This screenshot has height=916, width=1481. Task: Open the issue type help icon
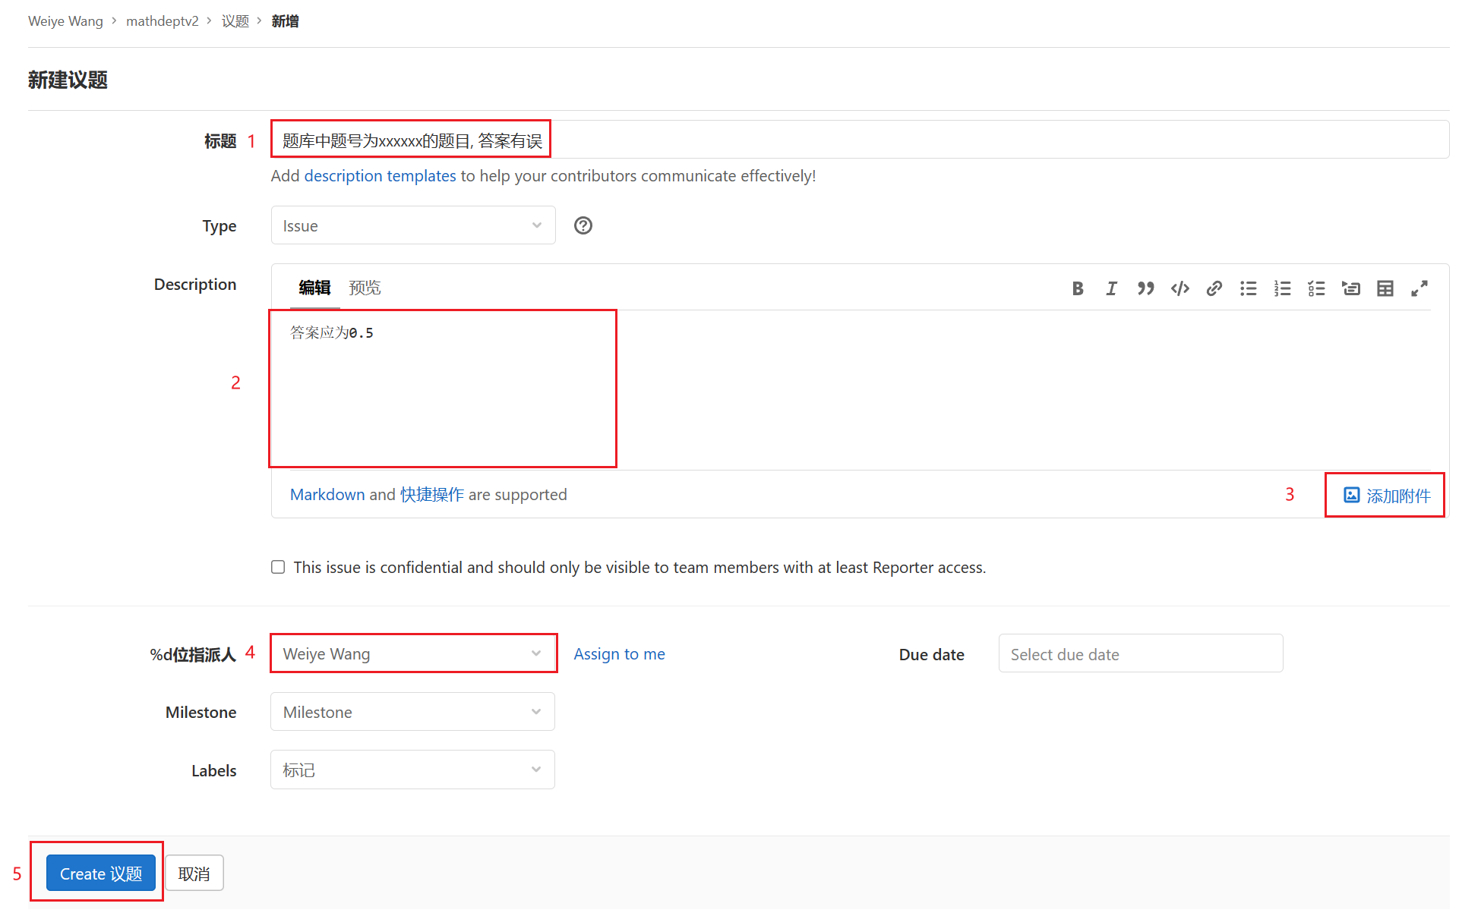583,225
